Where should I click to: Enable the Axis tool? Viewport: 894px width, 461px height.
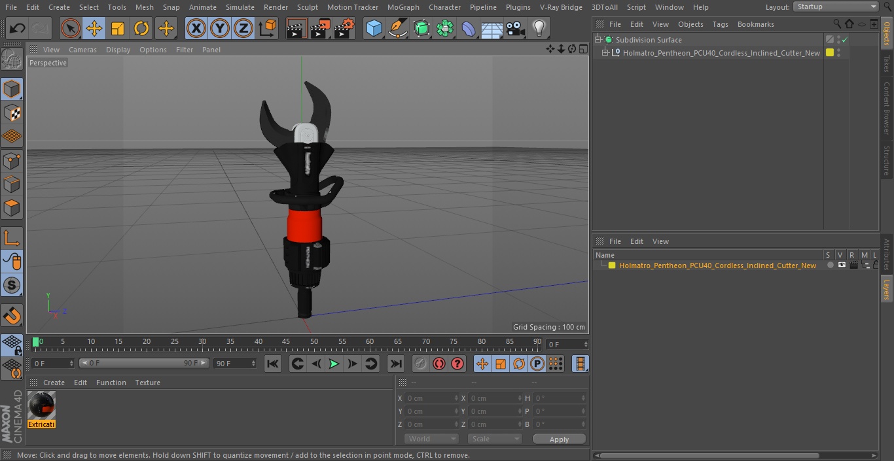point(12,237)
